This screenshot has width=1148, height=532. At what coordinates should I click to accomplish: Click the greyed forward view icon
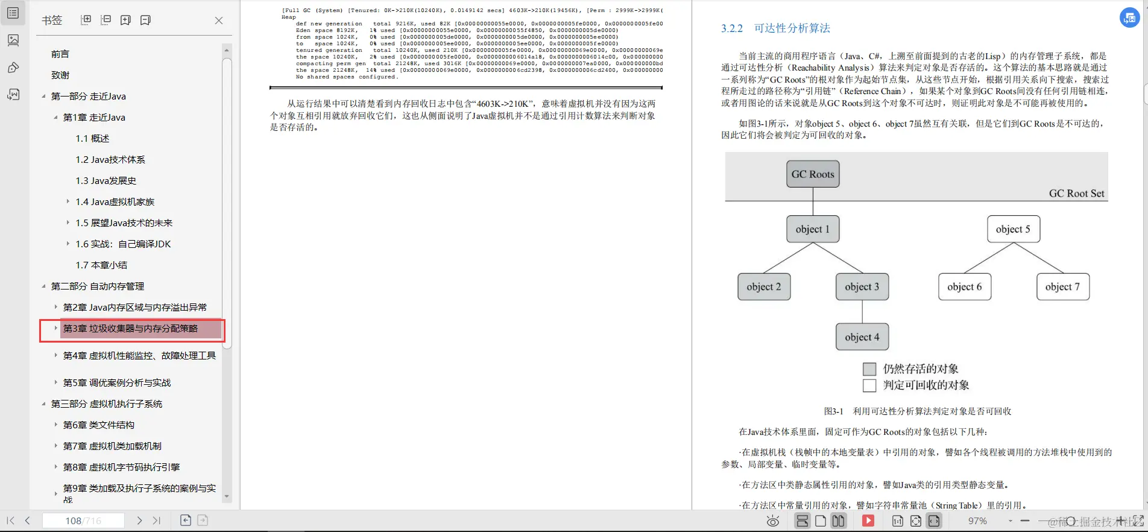(x=203, y=521)
